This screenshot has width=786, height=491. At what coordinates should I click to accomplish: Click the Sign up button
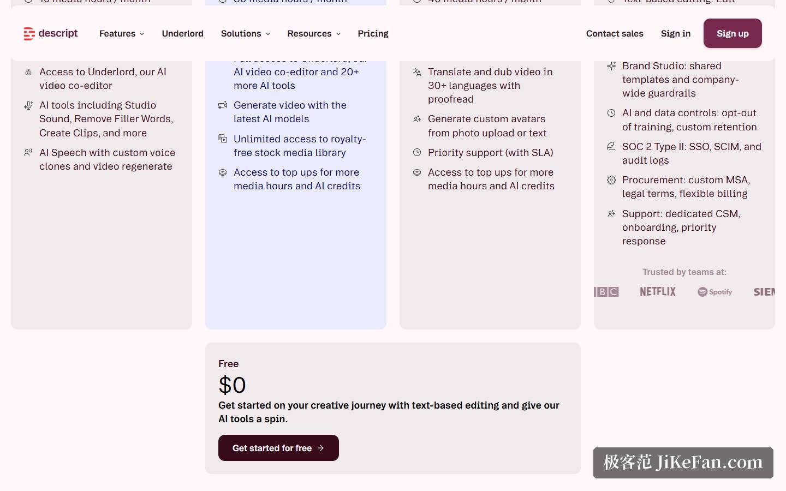[733, 33]
